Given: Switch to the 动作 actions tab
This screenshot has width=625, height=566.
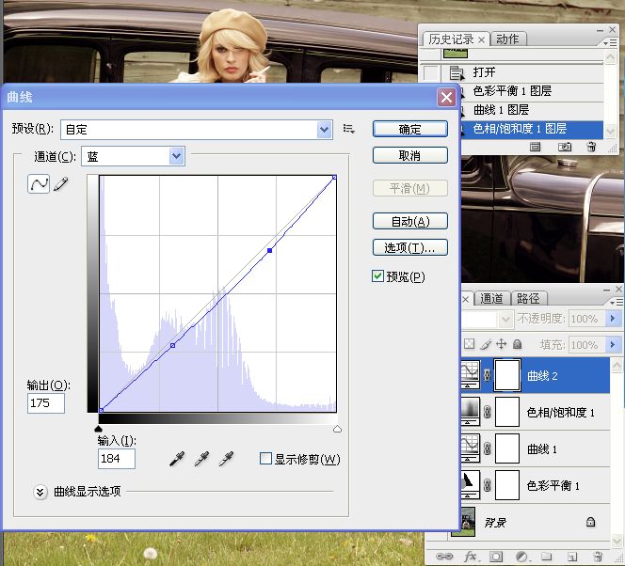Looking at the screenshot, I should (x=508, y=39).
